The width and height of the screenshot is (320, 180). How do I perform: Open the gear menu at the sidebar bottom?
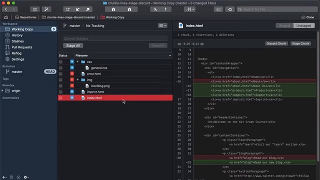coord(26,177)
